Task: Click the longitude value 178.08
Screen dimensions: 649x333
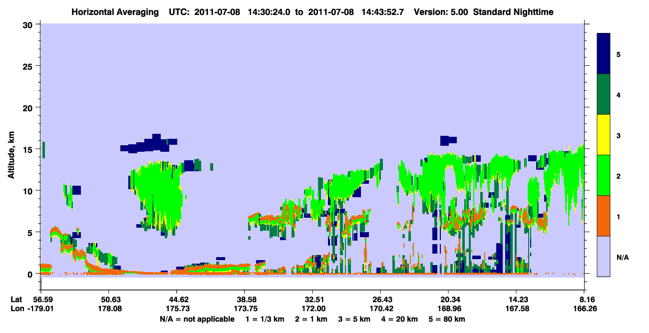Action: tap(109, 309)
